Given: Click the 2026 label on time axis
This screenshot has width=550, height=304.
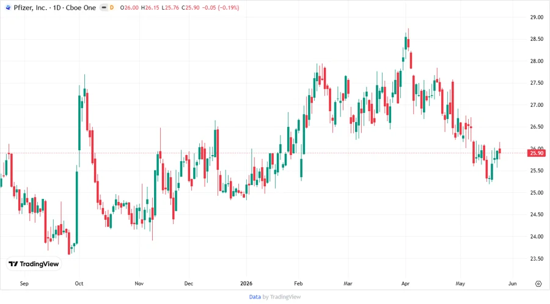Looking at the screenshot, I should click(x=246, y=283).
